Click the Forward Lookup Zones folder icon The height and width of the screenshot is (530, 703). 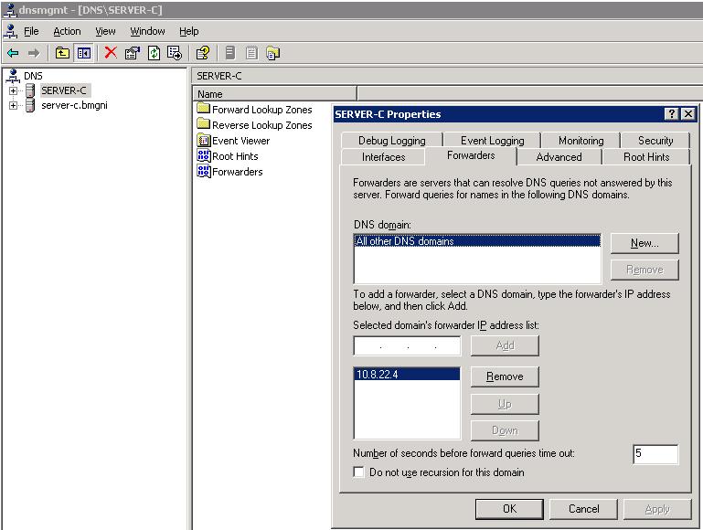coord(204,109)
